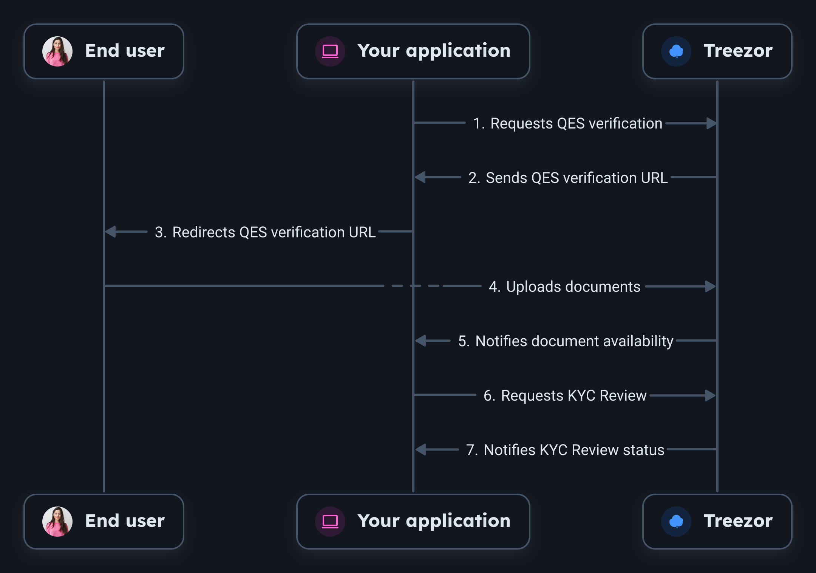
Task: Select the top "End user" label
Action: [125, 51]
